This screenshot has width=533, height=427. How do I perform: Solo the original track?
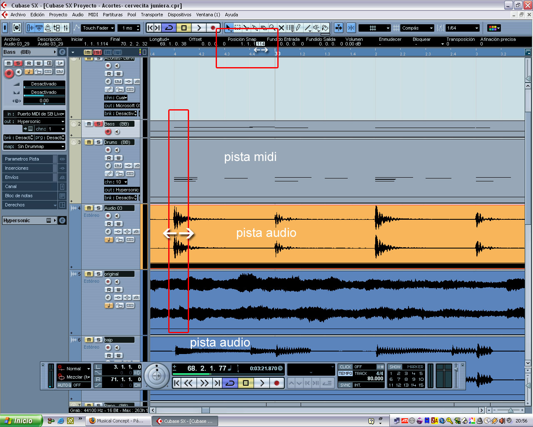[x=98, y=274]
